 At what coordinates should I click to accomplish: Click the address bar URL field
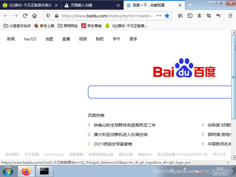pos(107,16)
